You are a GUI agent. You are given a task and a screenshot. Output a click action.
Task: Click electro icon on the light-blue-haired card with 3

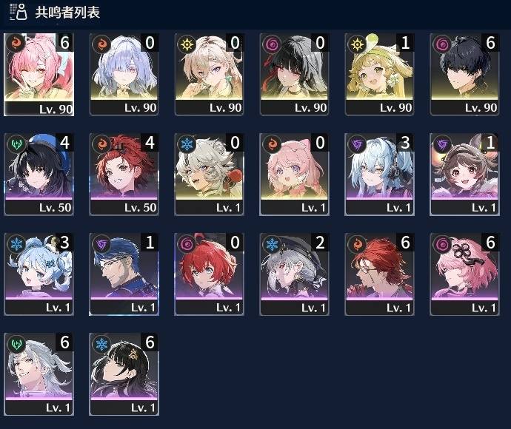pos(357,144)
